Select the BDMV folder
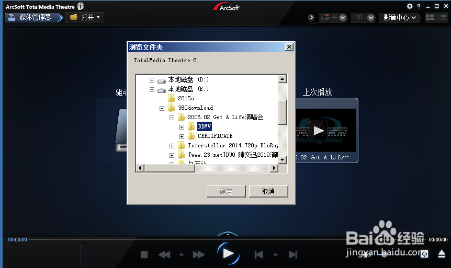Image resolution: width=451 pixels, height=268 pixels. coord(205,126)
